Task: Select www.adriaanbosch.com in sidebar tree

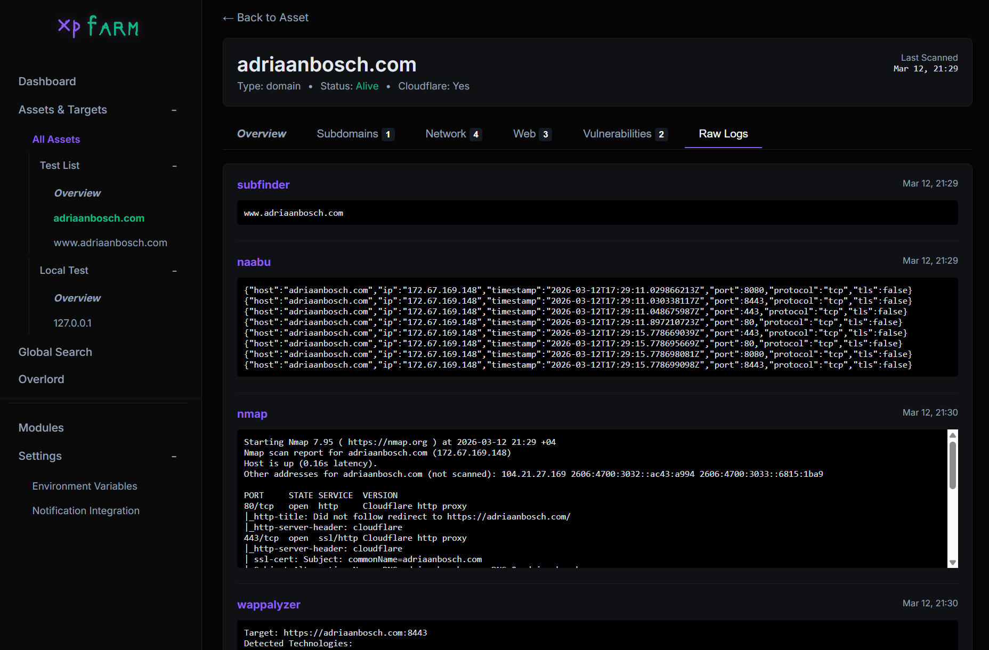Action: coord(110,243)
